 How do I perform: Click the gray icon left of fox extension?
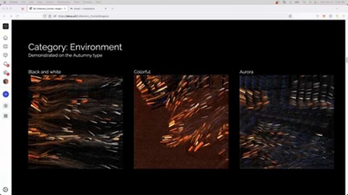point(318,16)
